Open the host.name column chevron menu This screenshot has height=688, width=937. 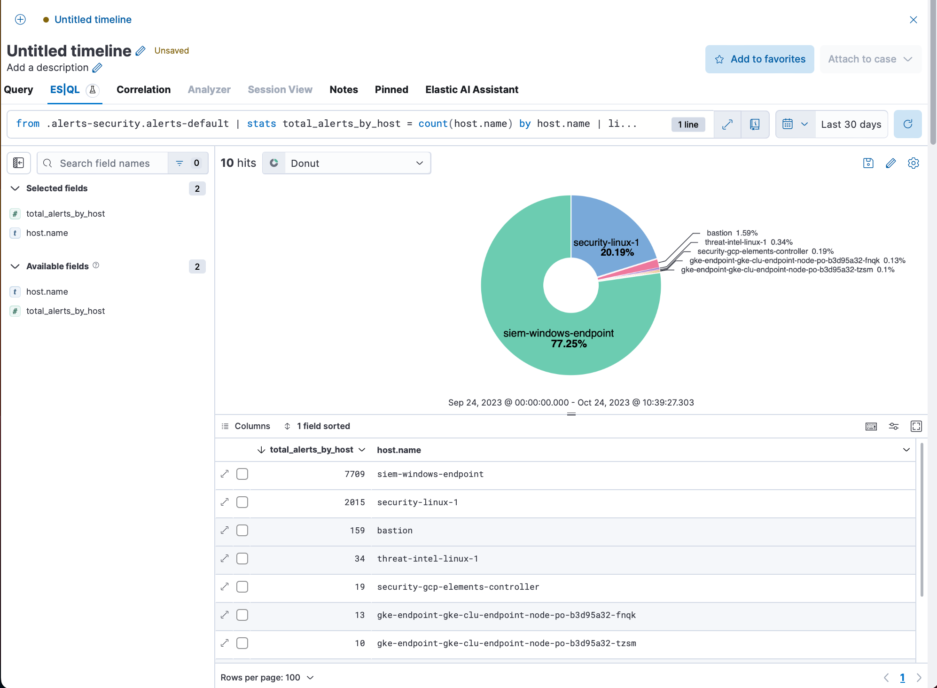click(x=906, y=450)
